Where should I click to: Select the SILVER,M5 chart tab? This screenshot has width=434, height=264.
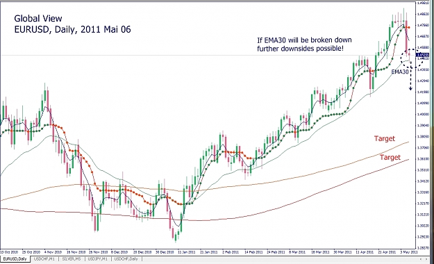[x=72, y=259]
